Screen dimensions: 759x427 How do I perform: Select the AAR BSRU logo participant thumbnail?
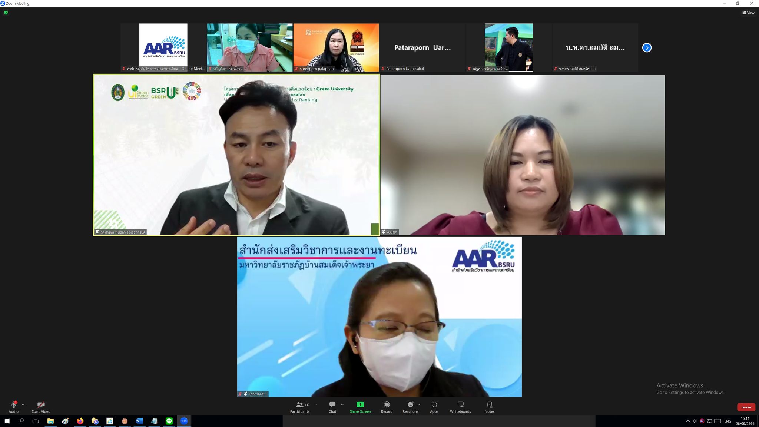pyautogui.click(x=163, y=47)
